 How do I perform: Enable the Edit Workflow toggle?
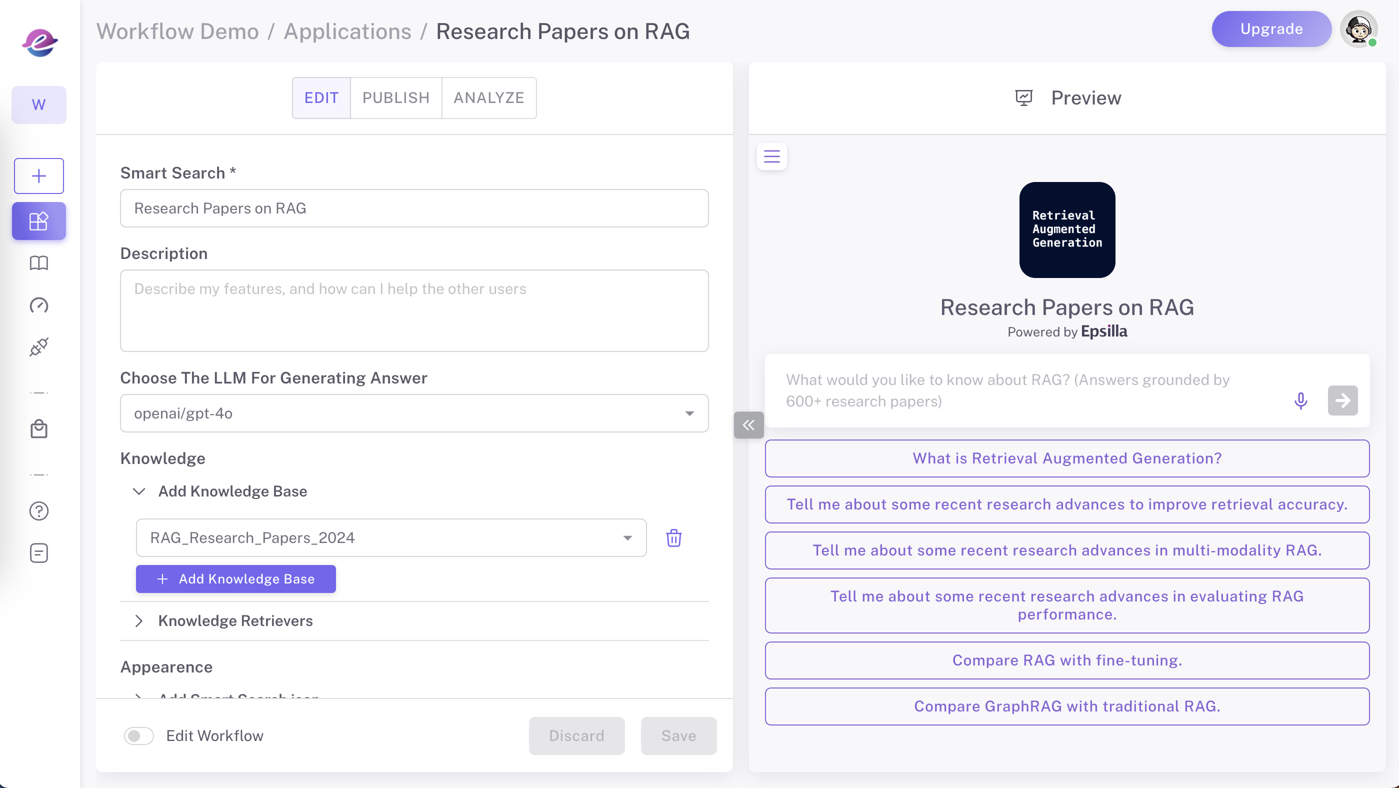pyautogui.click(x=138, y=735)
